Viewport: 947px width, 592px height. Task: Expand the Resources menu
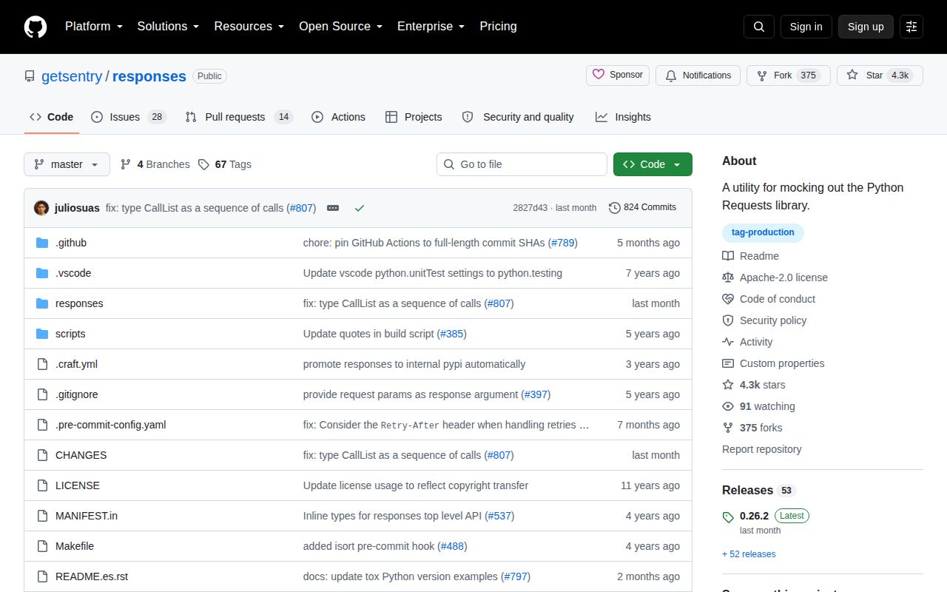(249, 27)
